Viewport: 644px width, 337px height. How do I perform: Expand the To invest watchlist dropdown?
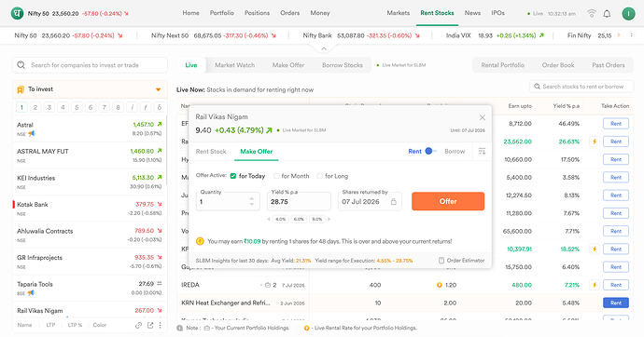(x=158, y=89)
